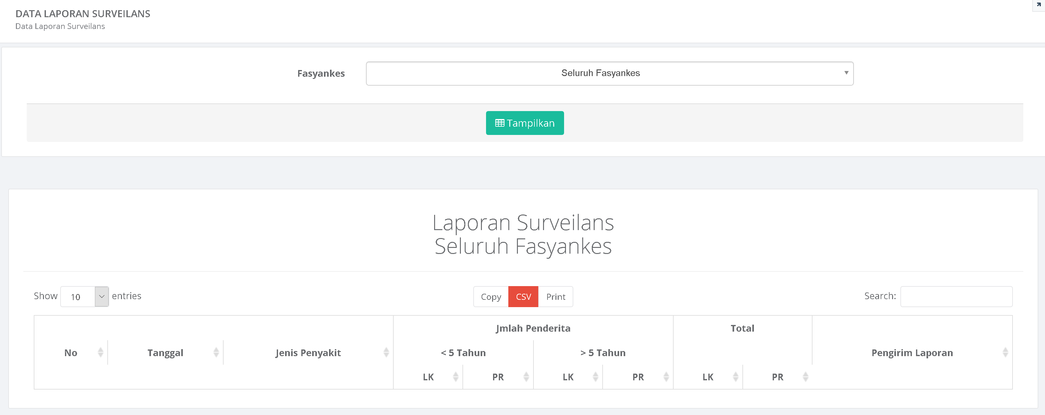Focus the Search input field
Viewport: 1045px width, 415px height.
(956, 297)
